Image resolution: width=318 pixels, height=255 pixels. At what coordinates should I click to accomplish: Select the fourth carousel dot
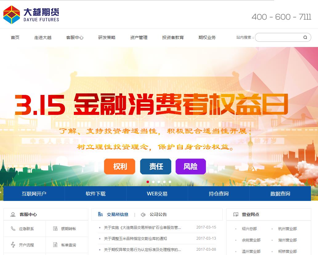[164, 182]
